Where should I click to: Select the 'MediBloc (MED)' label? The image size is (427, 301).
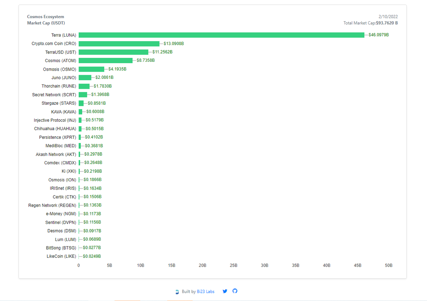(61, 146)
